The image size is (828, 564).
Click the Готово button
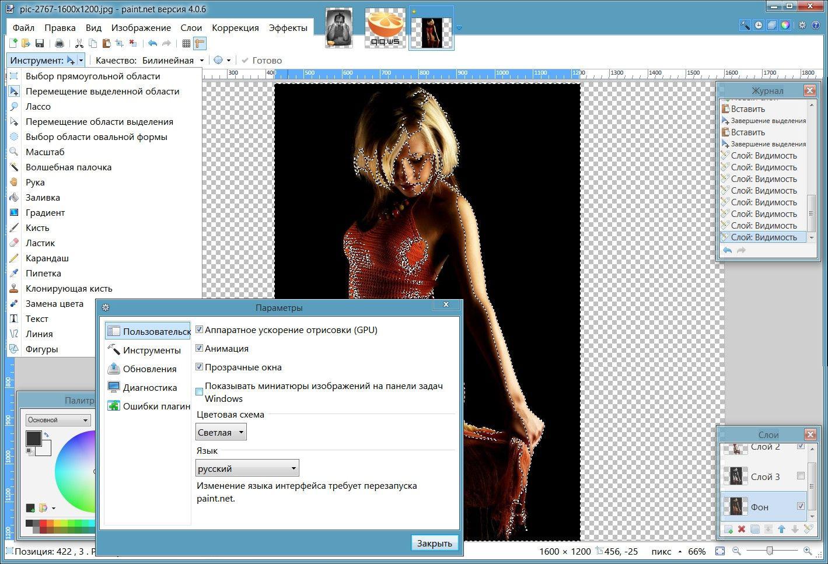coord(261,60)
